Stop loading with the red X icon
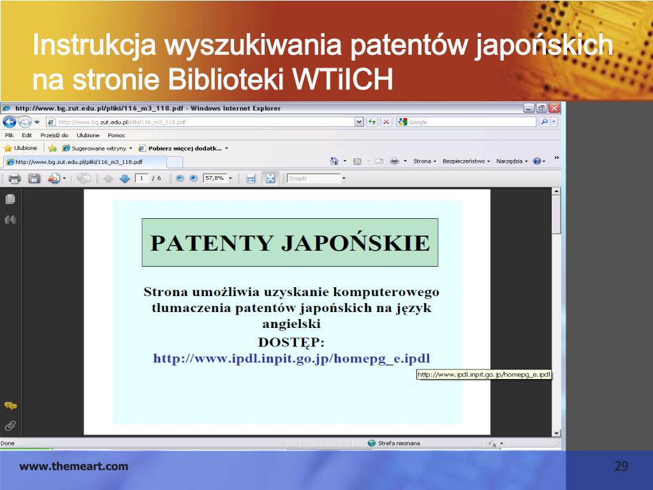This screenshot has height=490, width=653. point(386,122)
